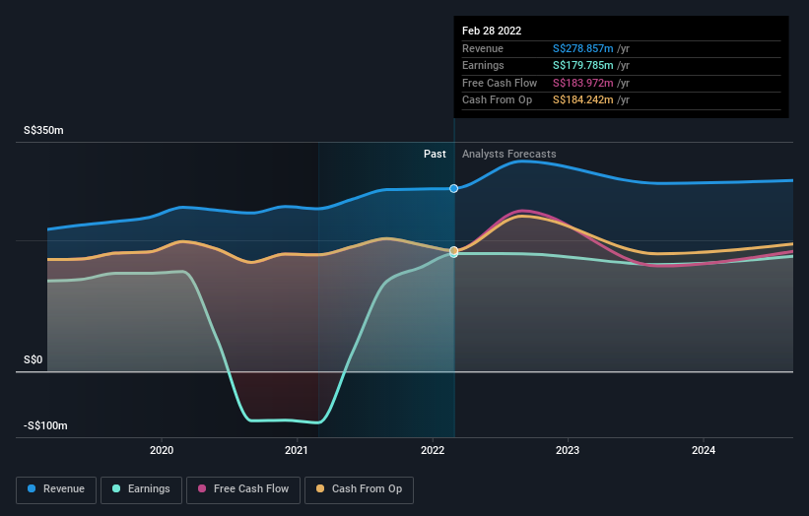The width and height of the screenshot is (809, 516).
Task: Toggle the Free Cash Flow legend series
Action: click(243, 489)
